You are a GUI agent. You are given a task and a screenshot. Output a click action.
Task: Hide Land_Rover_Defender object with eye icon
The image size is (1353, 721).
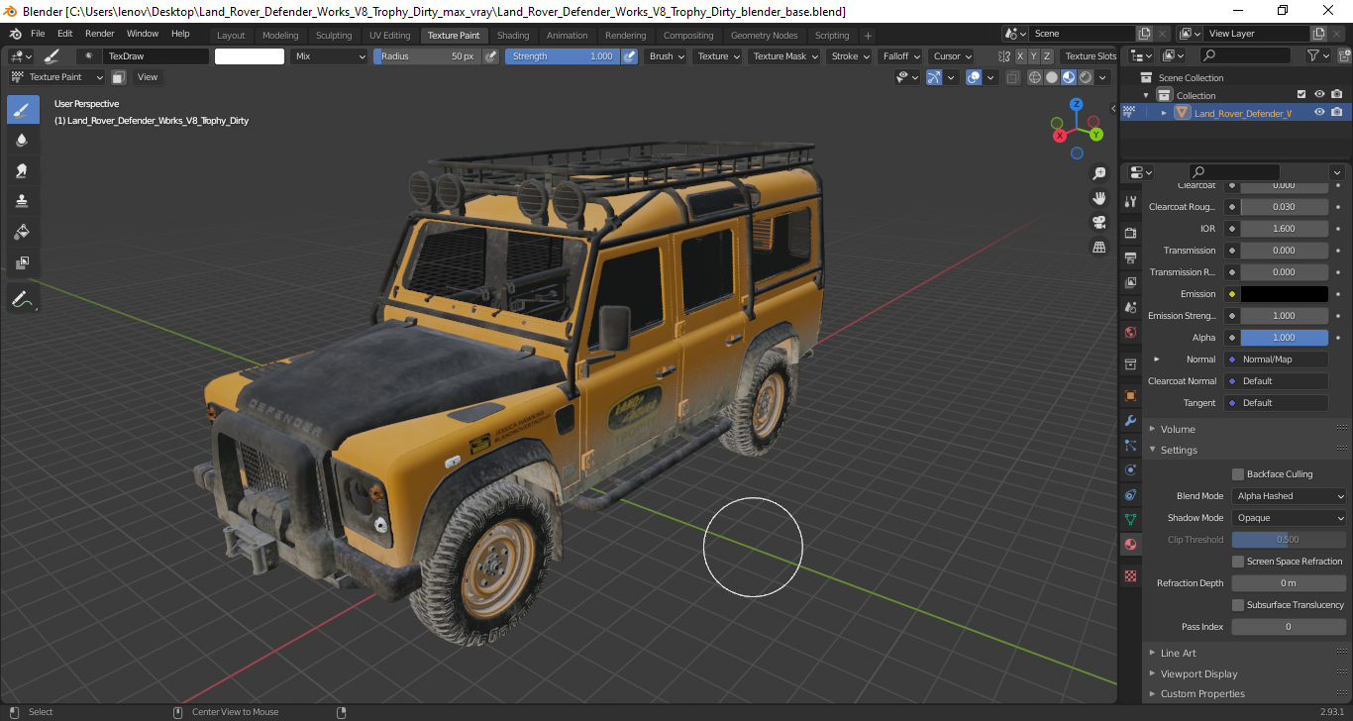(x=1319, y=113)
